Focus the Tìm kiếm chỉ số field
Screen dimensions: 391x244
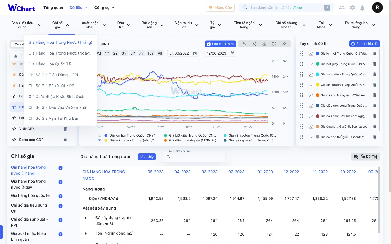click(194, 157)
